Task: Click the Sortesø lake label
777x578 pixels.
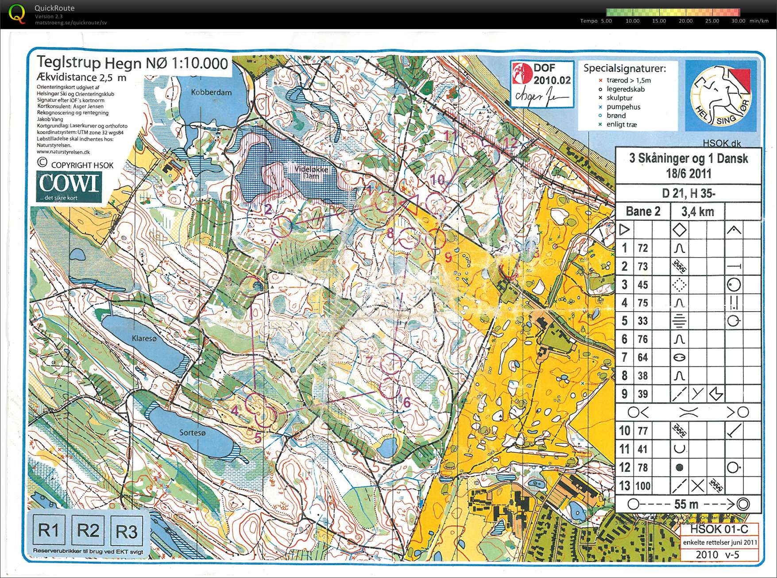Action: [x=192, y=432]
